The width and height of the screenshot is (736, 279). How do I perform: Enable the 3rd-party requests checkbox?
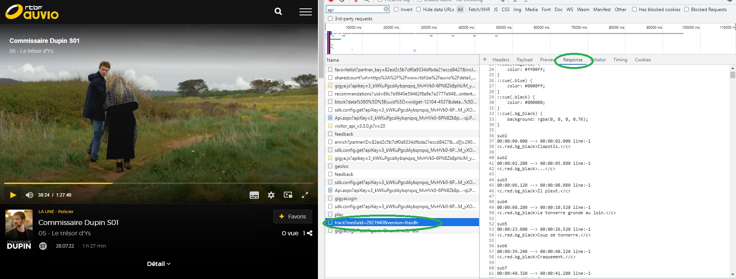point(330,18)
